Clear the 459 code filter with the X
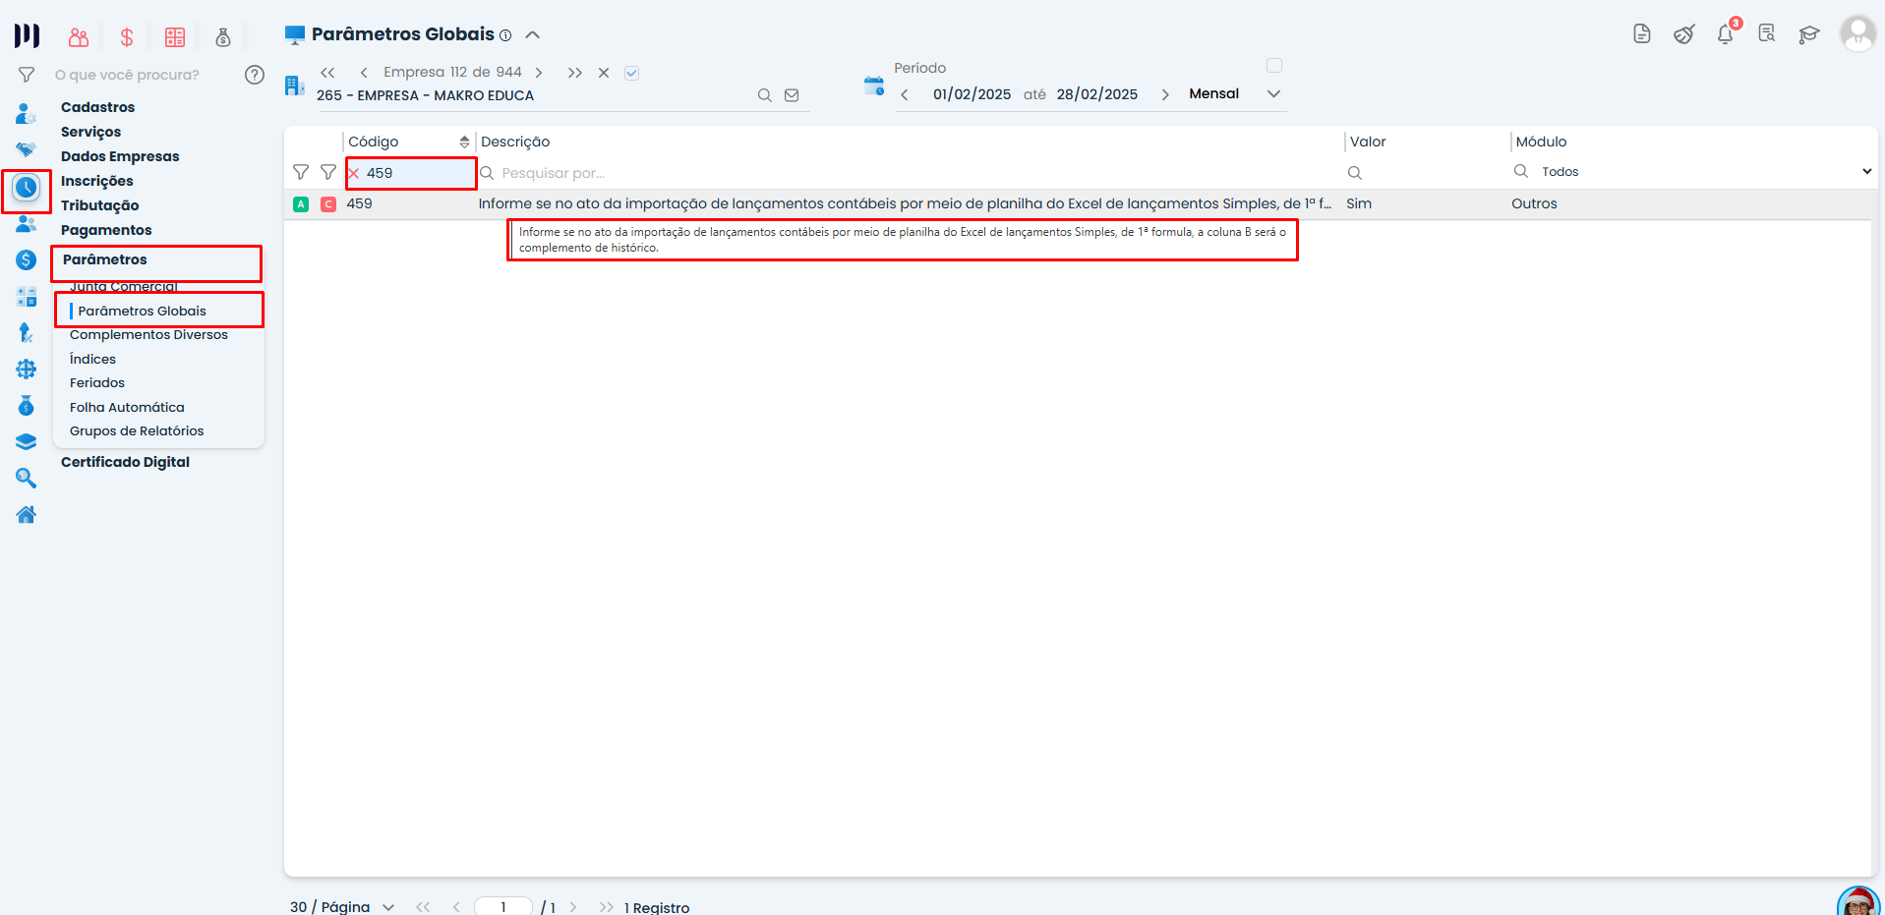The height and width of the screenshot is (915, 1885). coord(353,173)
